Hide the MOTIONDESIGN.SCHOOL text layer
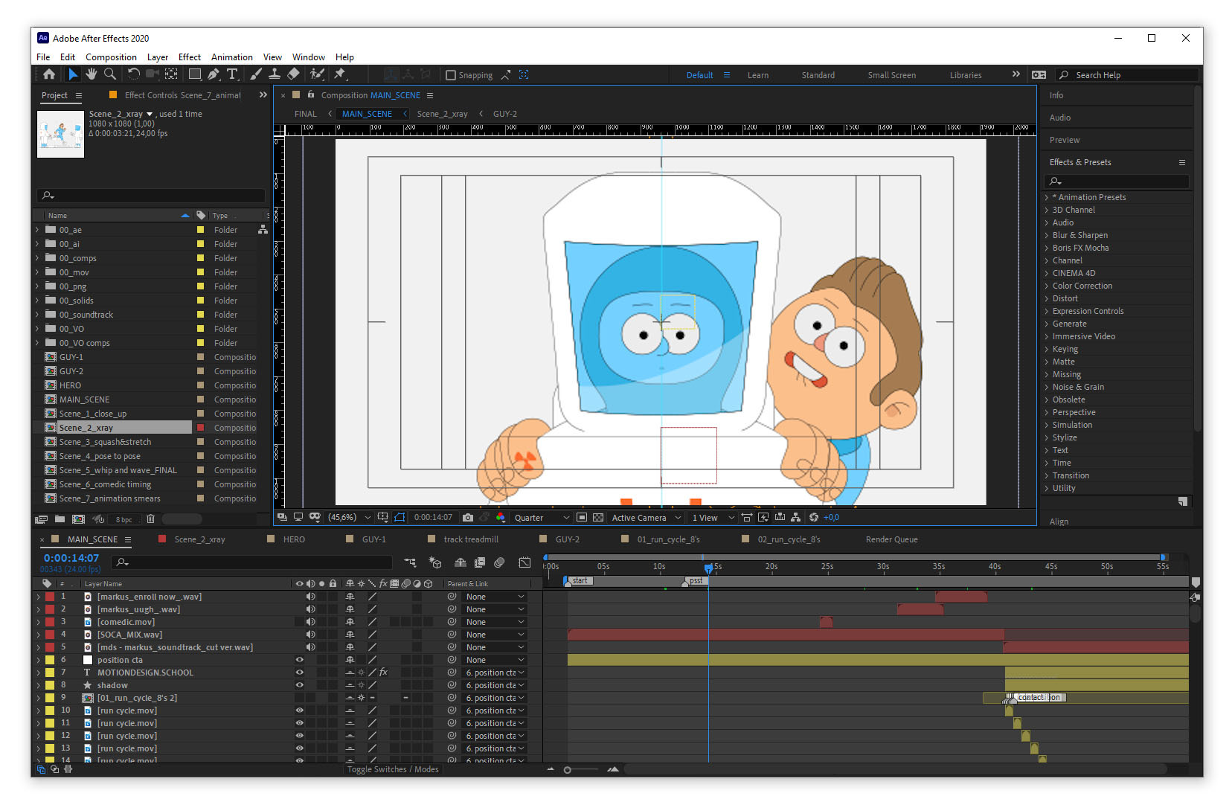 coord(300,672)
